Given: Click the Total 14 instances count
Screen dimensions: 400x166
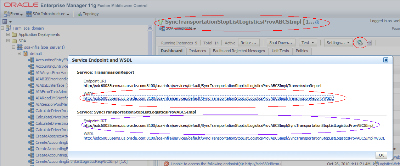Looking at the screenshot, I should [211, 43].
